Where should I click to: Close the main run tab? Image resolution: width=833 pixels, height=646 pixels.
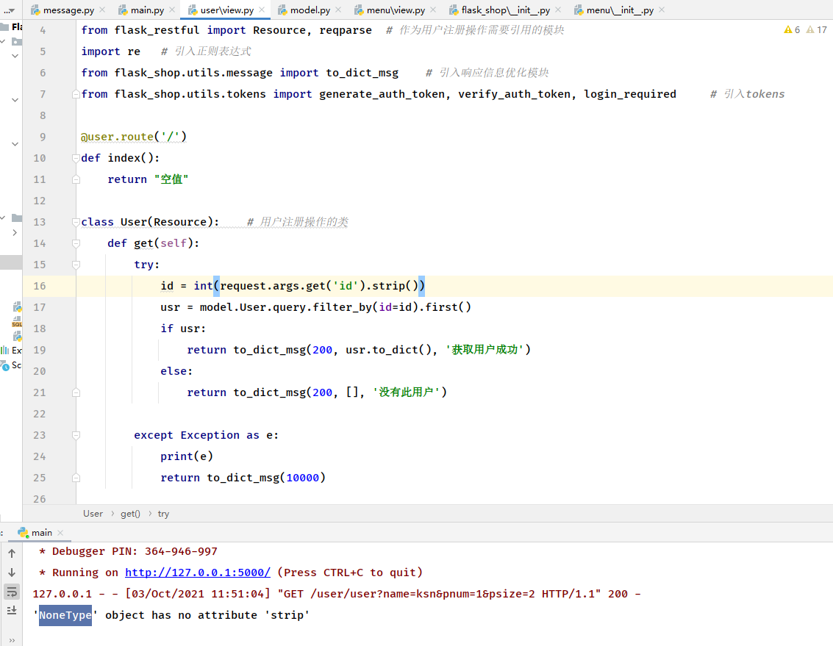point(60,533)
